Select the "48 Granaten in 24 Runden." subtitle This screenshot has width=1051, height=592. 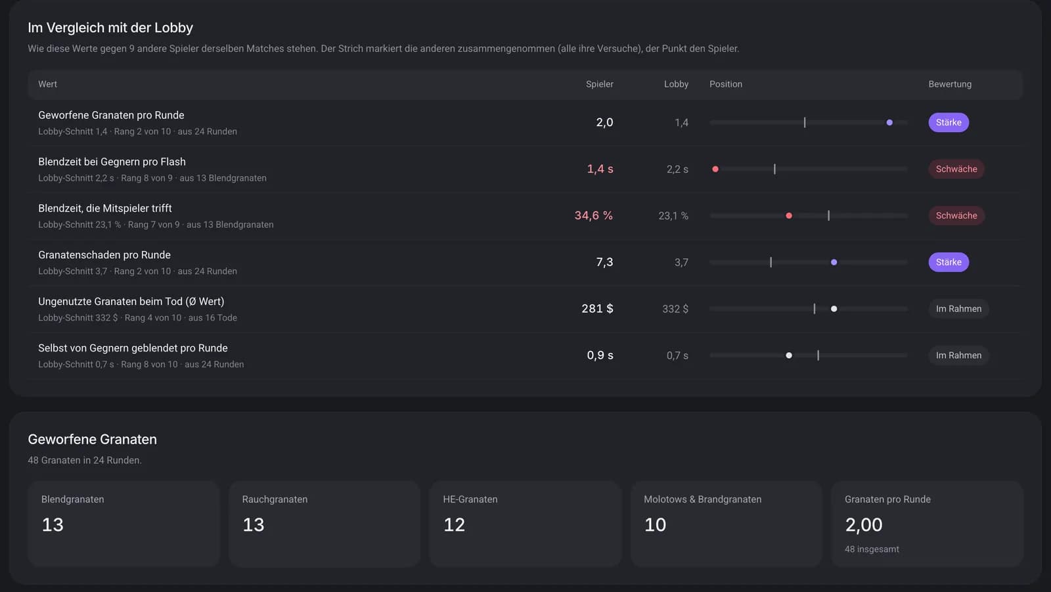[x=85, y=460]
